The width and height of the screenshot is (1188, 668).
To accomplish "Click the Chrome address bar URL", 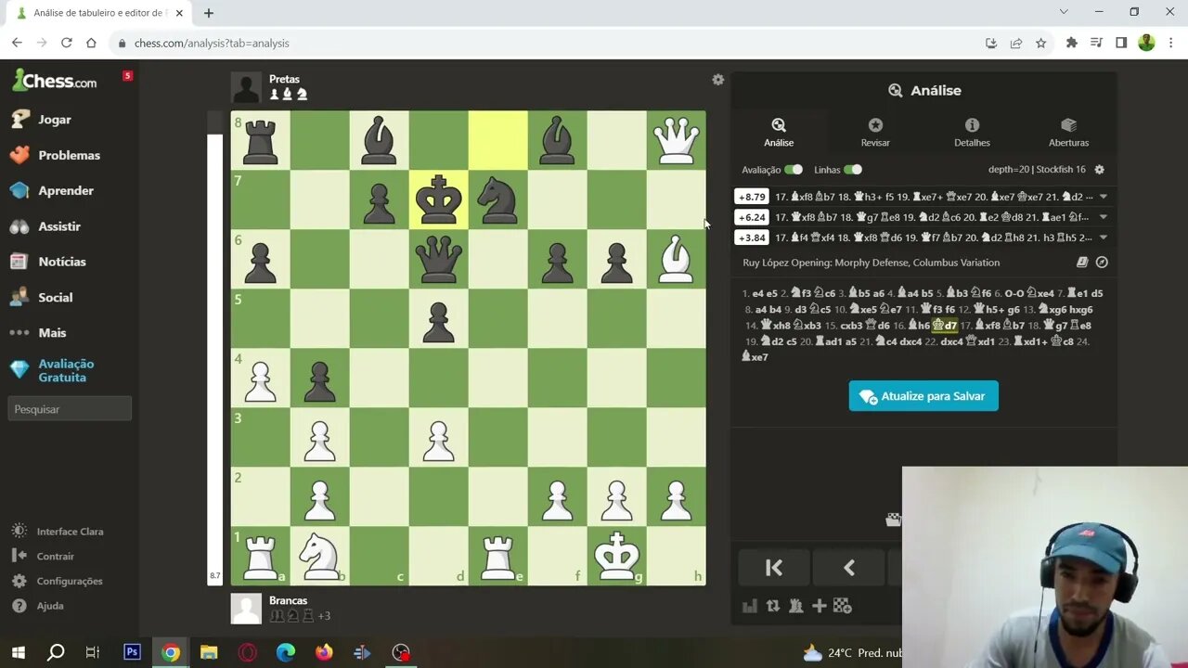I will [212, 43].
